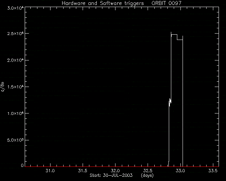The image size is (226, 181).
Task: Click the y-axis label 3.0×10⁴
Action: tap(16, 8)
